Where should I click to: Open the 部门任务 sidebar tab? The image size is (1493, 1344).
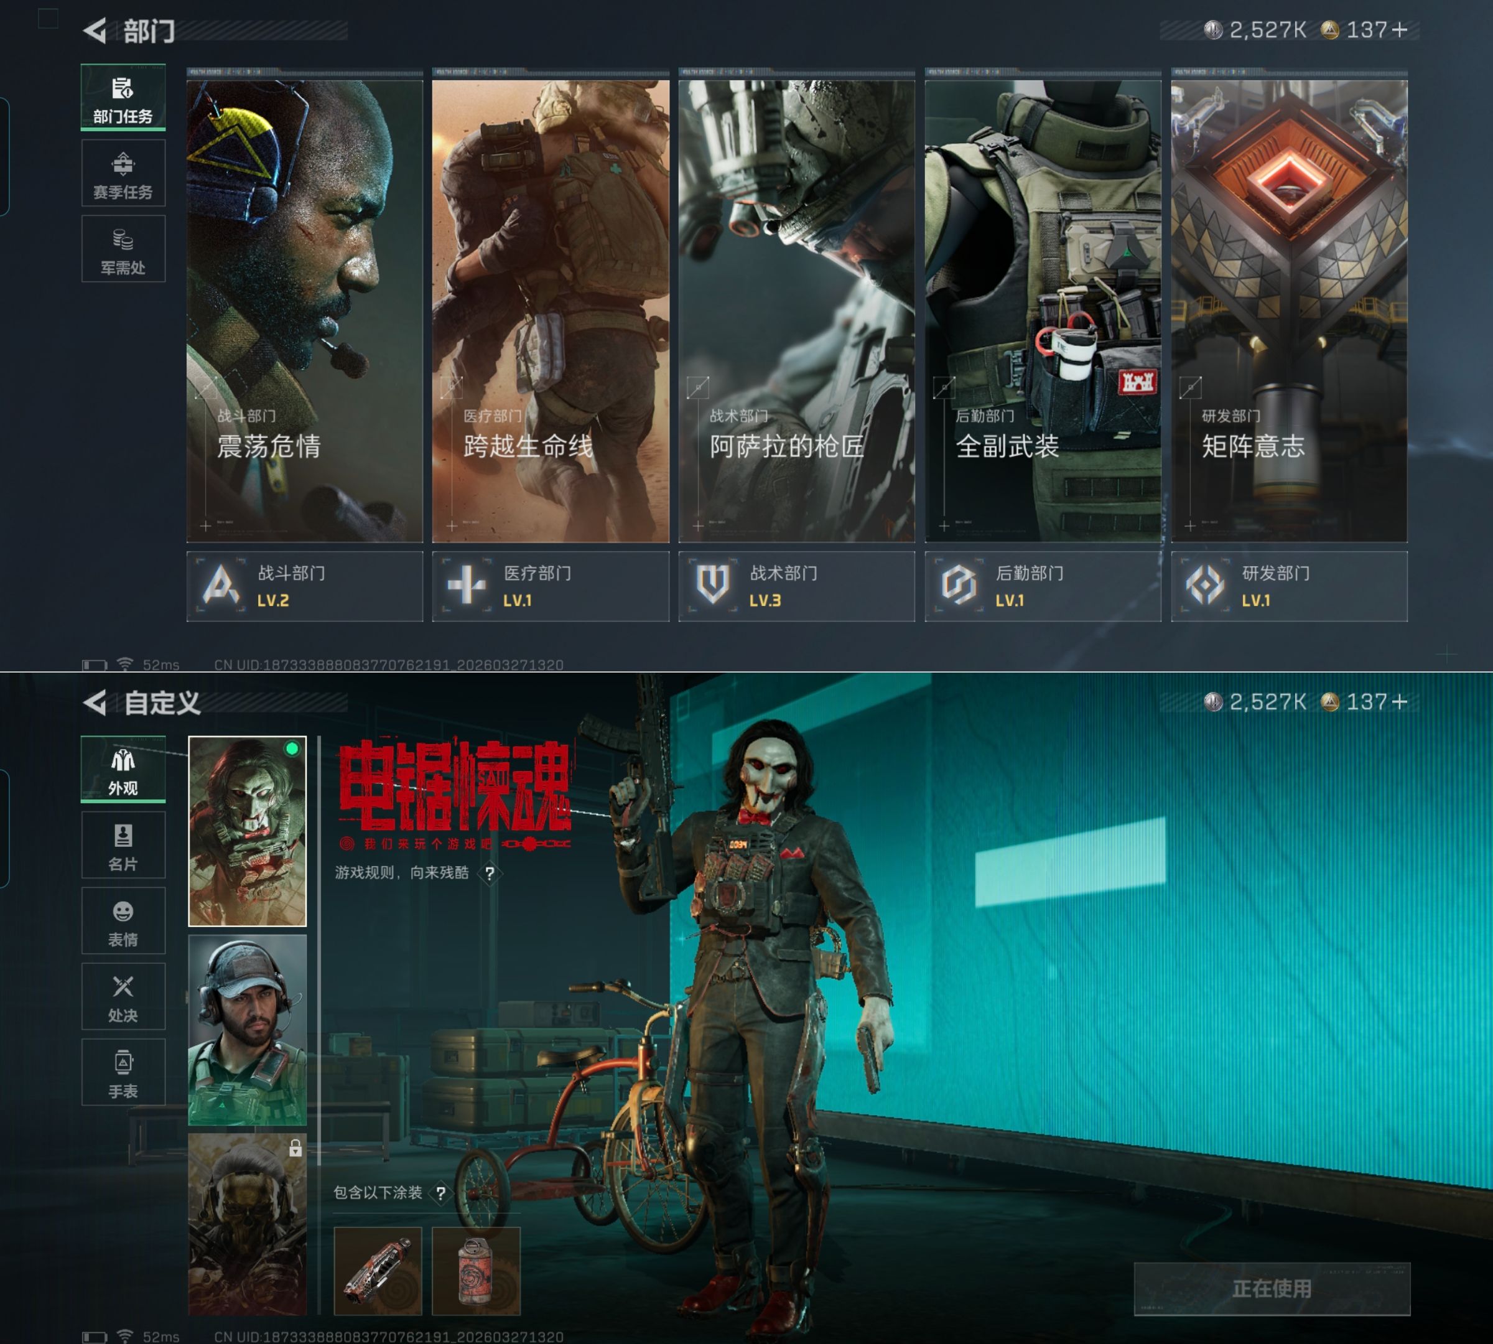pos(123,98)
